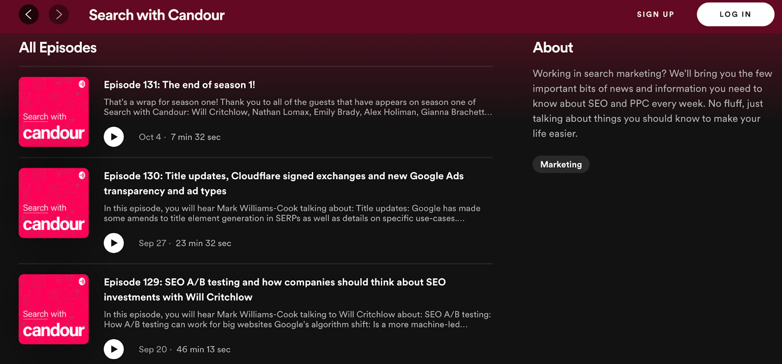This screenshot has height=364, width=782.
Task: Click the 46 min 13 sec duration
Action: (x=203, y=350)
